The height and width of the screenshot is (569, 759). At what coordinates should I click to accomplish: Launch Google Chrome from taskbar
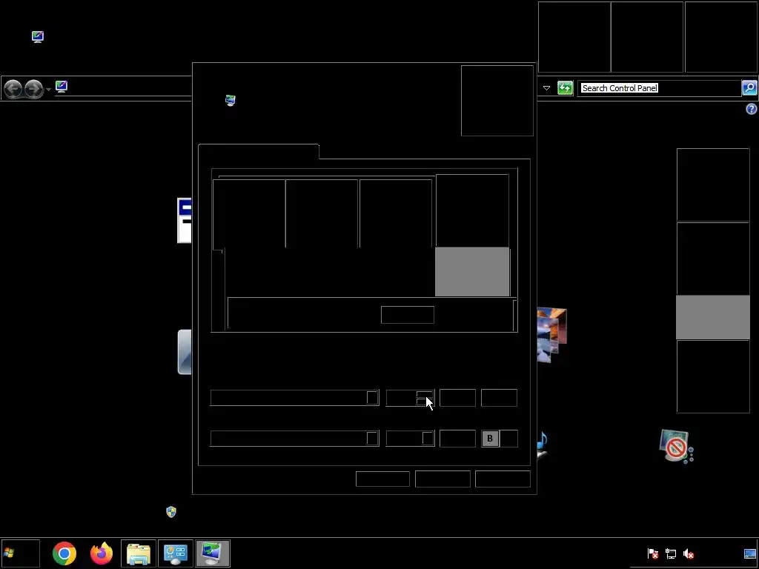(64, 553)
